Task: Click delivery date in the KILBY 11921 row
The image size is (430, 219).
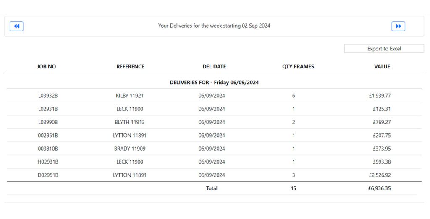Action: point(212,96)
